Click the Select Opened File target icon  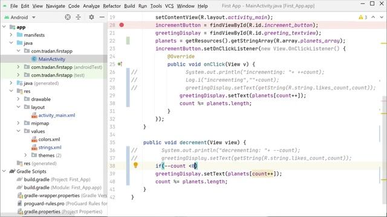tap(68, 17)
